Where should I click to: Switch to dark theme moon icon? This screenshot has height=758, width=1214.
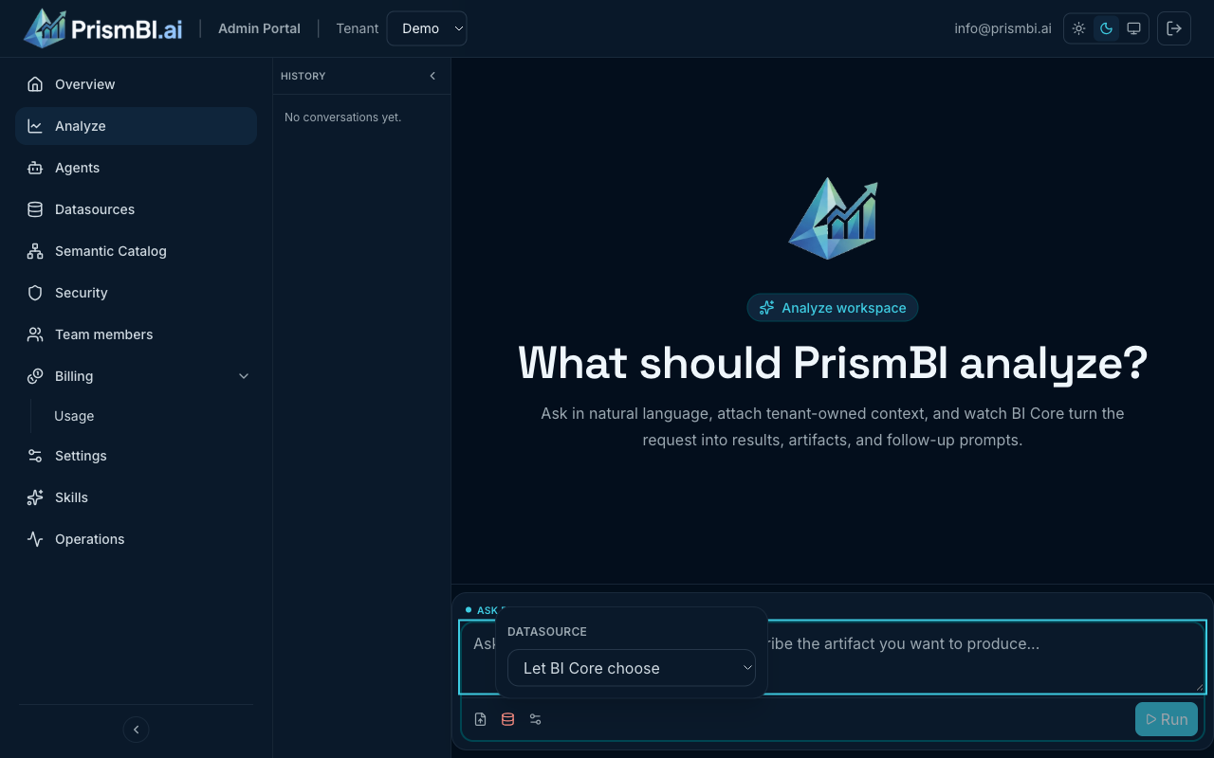point(1106,28)
